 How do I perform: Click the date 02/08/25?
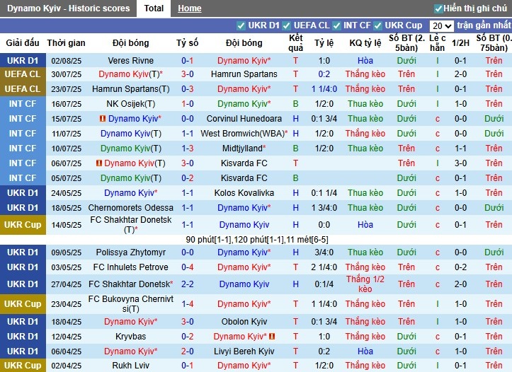67,61
